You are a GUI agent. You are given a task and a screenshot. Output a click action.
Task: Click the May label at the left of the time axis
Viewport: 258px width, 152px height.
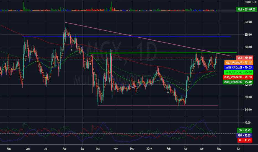pyautogui.click(x=9, y=149)
